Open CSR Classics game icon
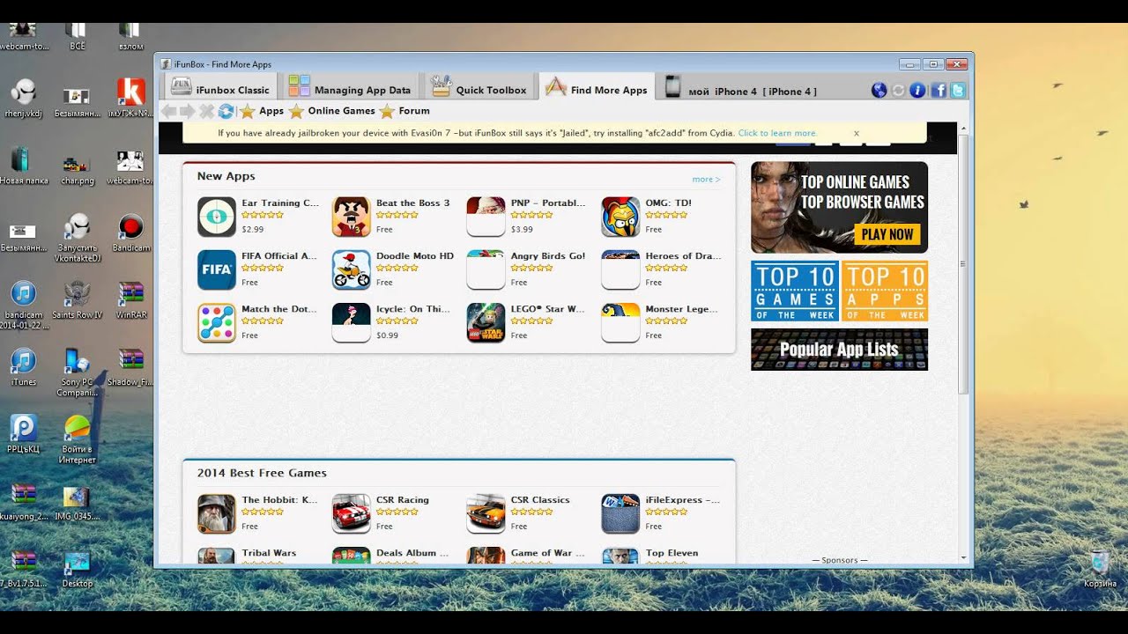 click(x=486, y=513)
